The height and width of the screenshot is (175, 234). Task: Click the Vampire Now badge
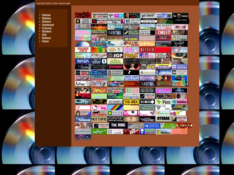tap(180, 119)
